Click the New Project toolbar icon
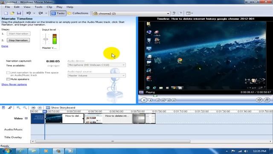Viewport: 273px width, 154px height. click(6, 13)
